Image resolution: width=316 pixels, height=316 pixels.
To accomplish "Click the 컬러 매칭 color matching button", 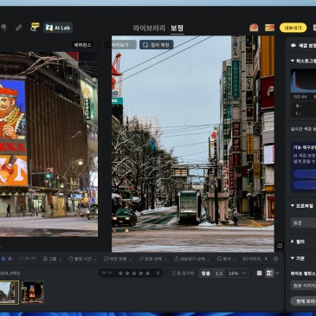I will 157,45.
